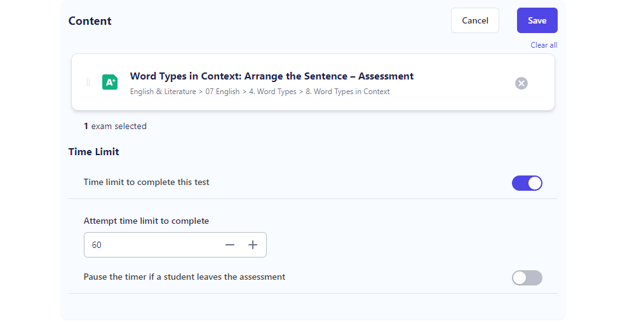
Task: Cancel the content changes
Action: (475, 20)
